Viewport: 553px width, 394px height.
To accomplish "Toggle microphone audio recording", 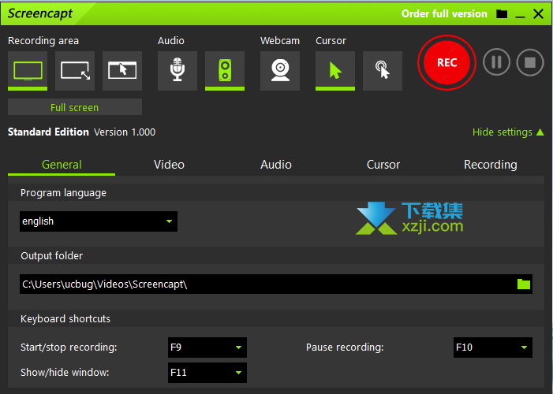I will (177, 70).
